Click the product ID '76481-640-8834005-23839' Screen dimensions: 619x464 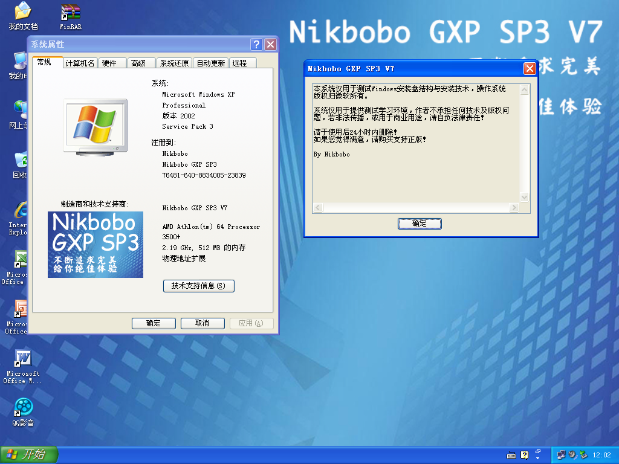pos(204,175)
